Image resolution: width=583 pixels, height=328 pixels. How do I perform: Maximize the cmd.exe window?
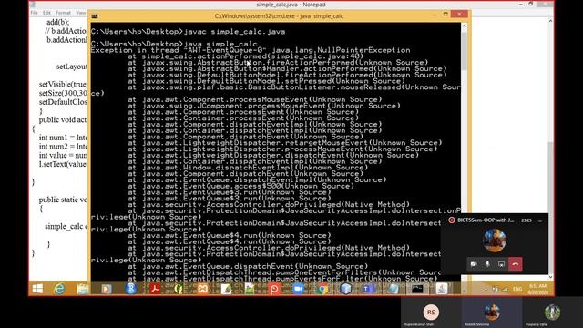pyautogui.click(x=445, y=15)
